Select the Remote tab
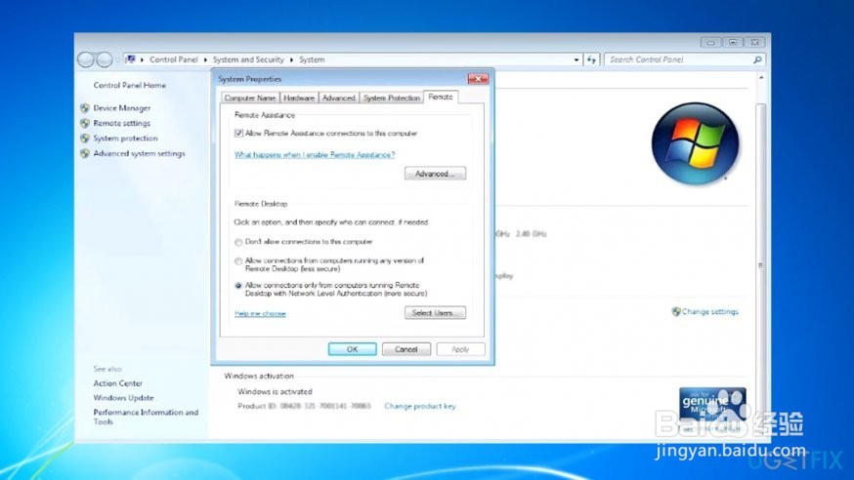The height and width of the screenshot is (480, 854). [x=441, y=97]
